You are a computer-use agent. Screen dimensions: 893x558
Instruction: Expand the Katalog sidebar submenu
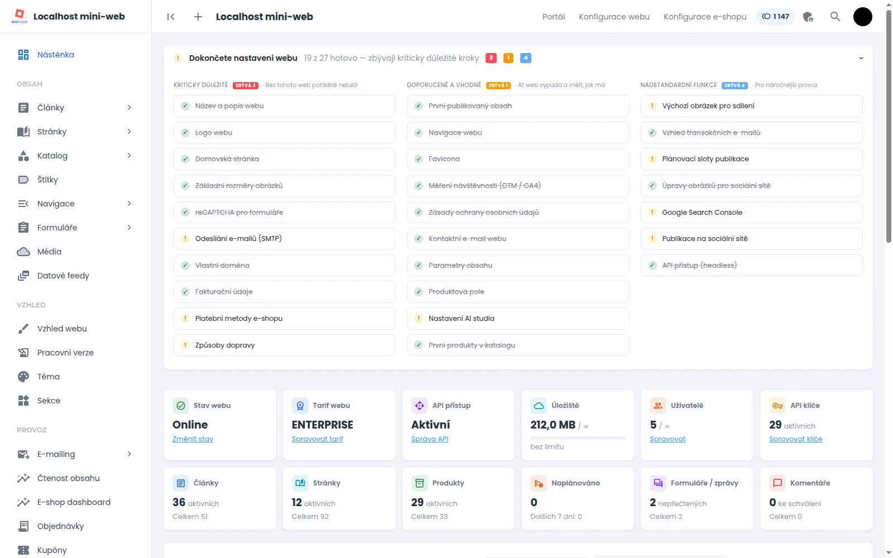[x=129, y=156]
